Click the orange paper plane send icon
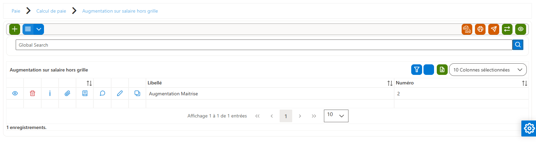 tap(494, 29)
